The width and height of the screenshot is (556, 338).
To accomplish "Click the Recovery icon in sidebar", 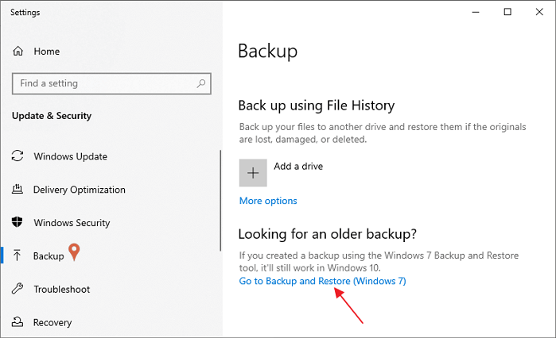I will point(18,323).
